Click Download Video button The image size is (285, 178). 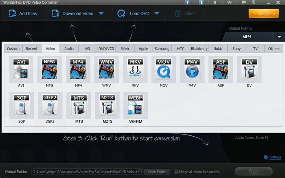(x=72, y=13)
